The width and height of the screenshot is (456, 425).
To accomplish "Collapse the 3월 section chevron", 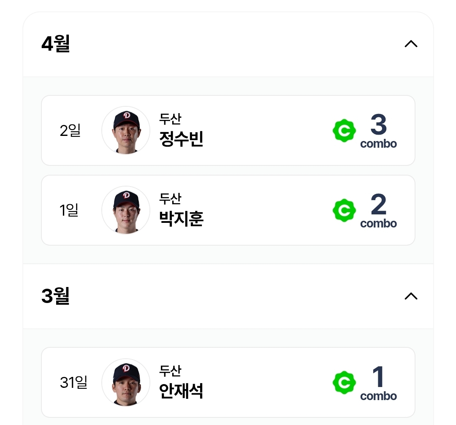I will (411, 296).
